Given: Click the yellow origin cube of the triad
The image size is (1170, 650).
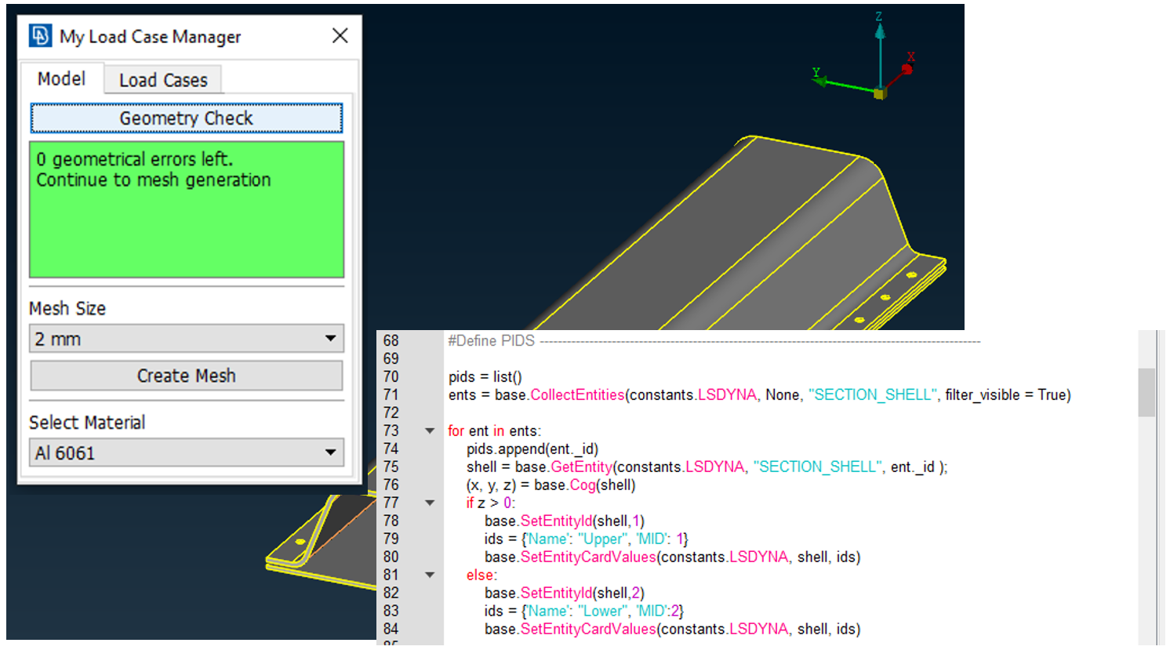Looking at the screenshot, I should pos(880,93).
